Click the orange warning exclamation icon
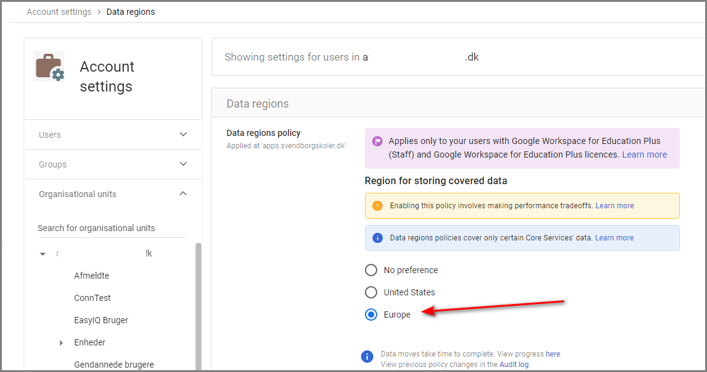This screenshot has height=372, width=707. [377, 206]
